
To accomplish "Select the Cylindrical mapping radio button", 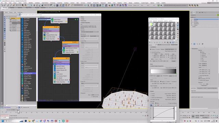I will click(x=201, y=54).
